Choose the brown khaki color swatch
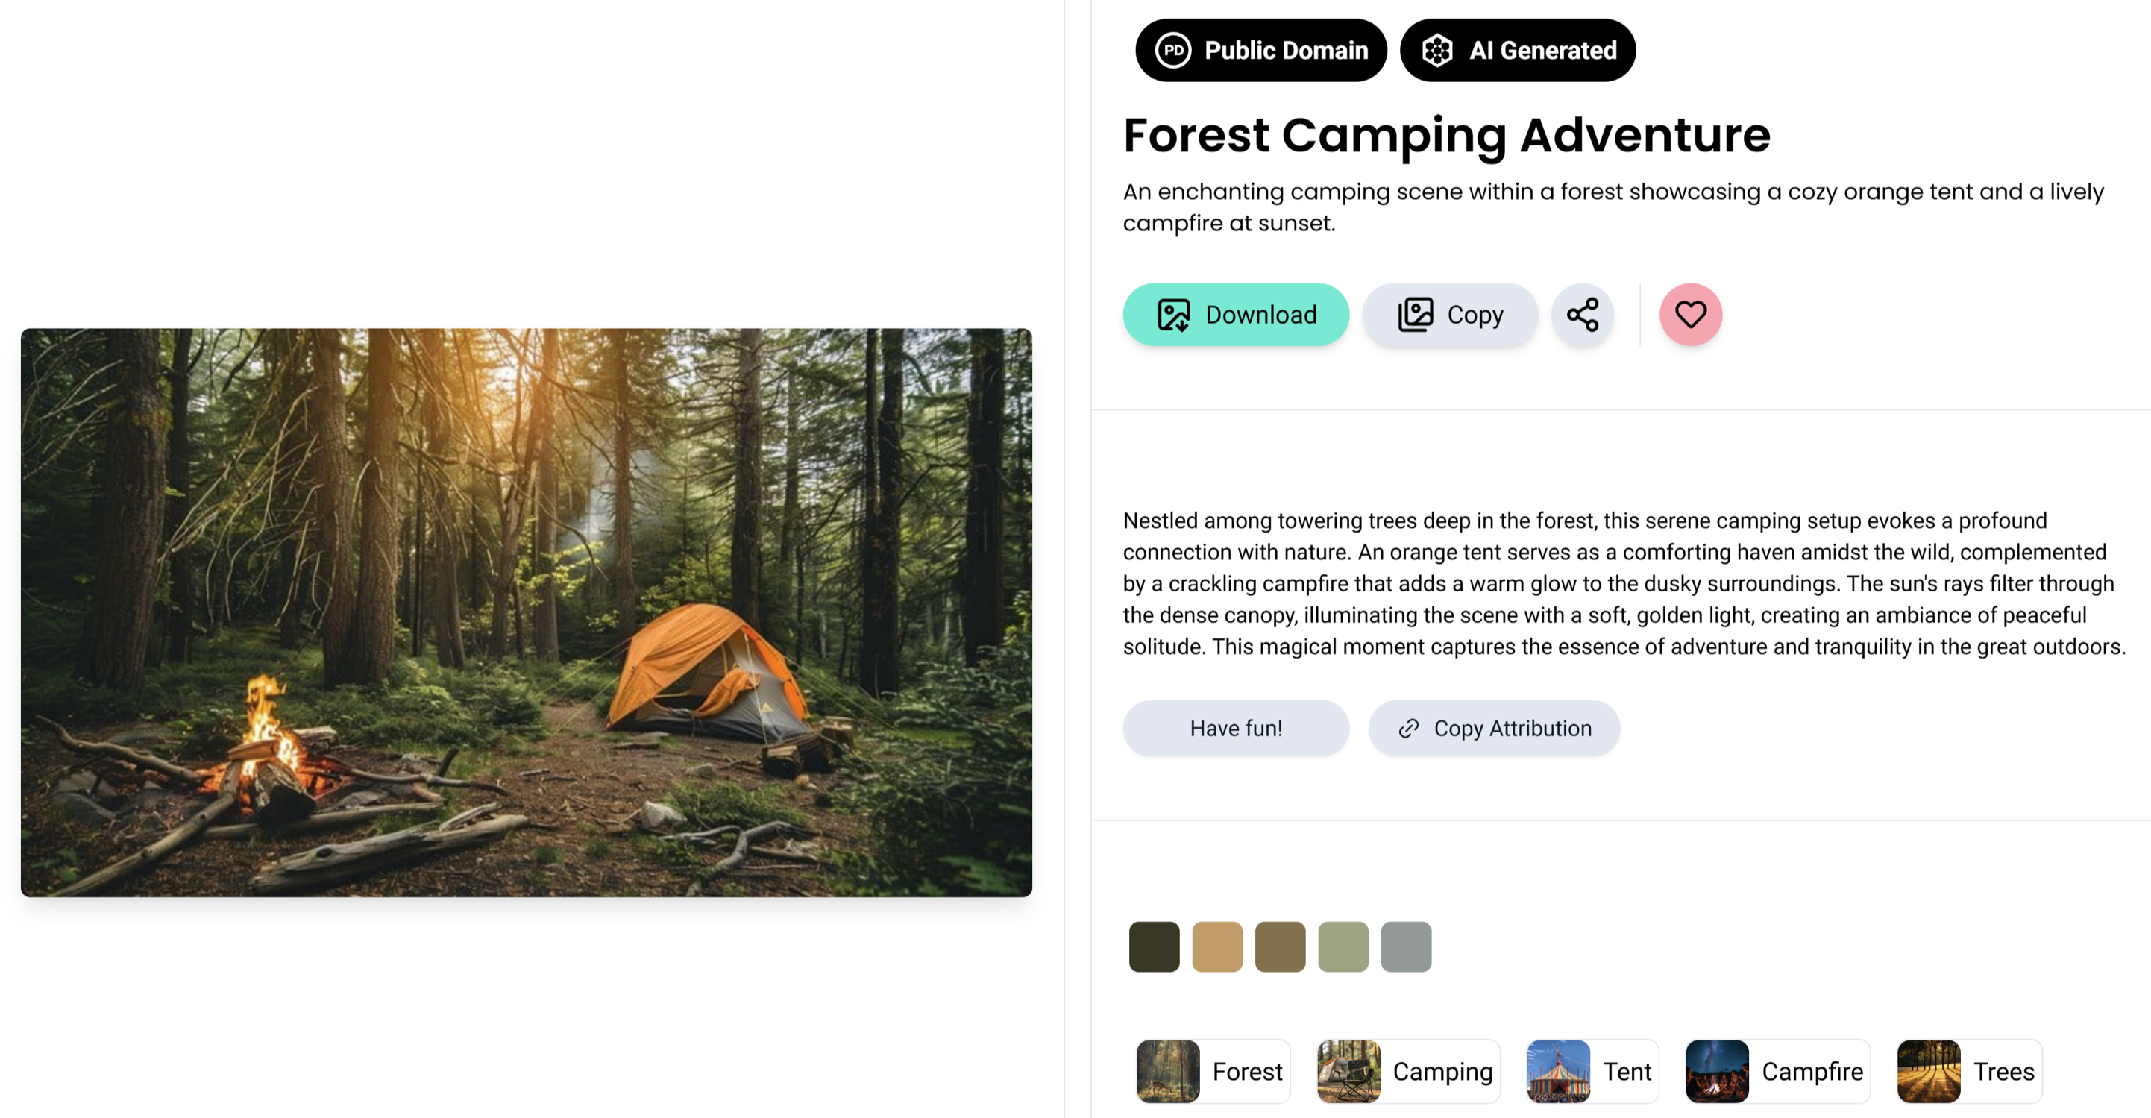 click(x=1280, y=947)
